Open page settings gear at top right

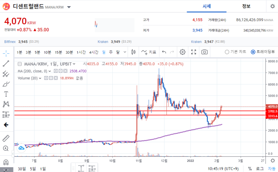[x=272, y=6]
